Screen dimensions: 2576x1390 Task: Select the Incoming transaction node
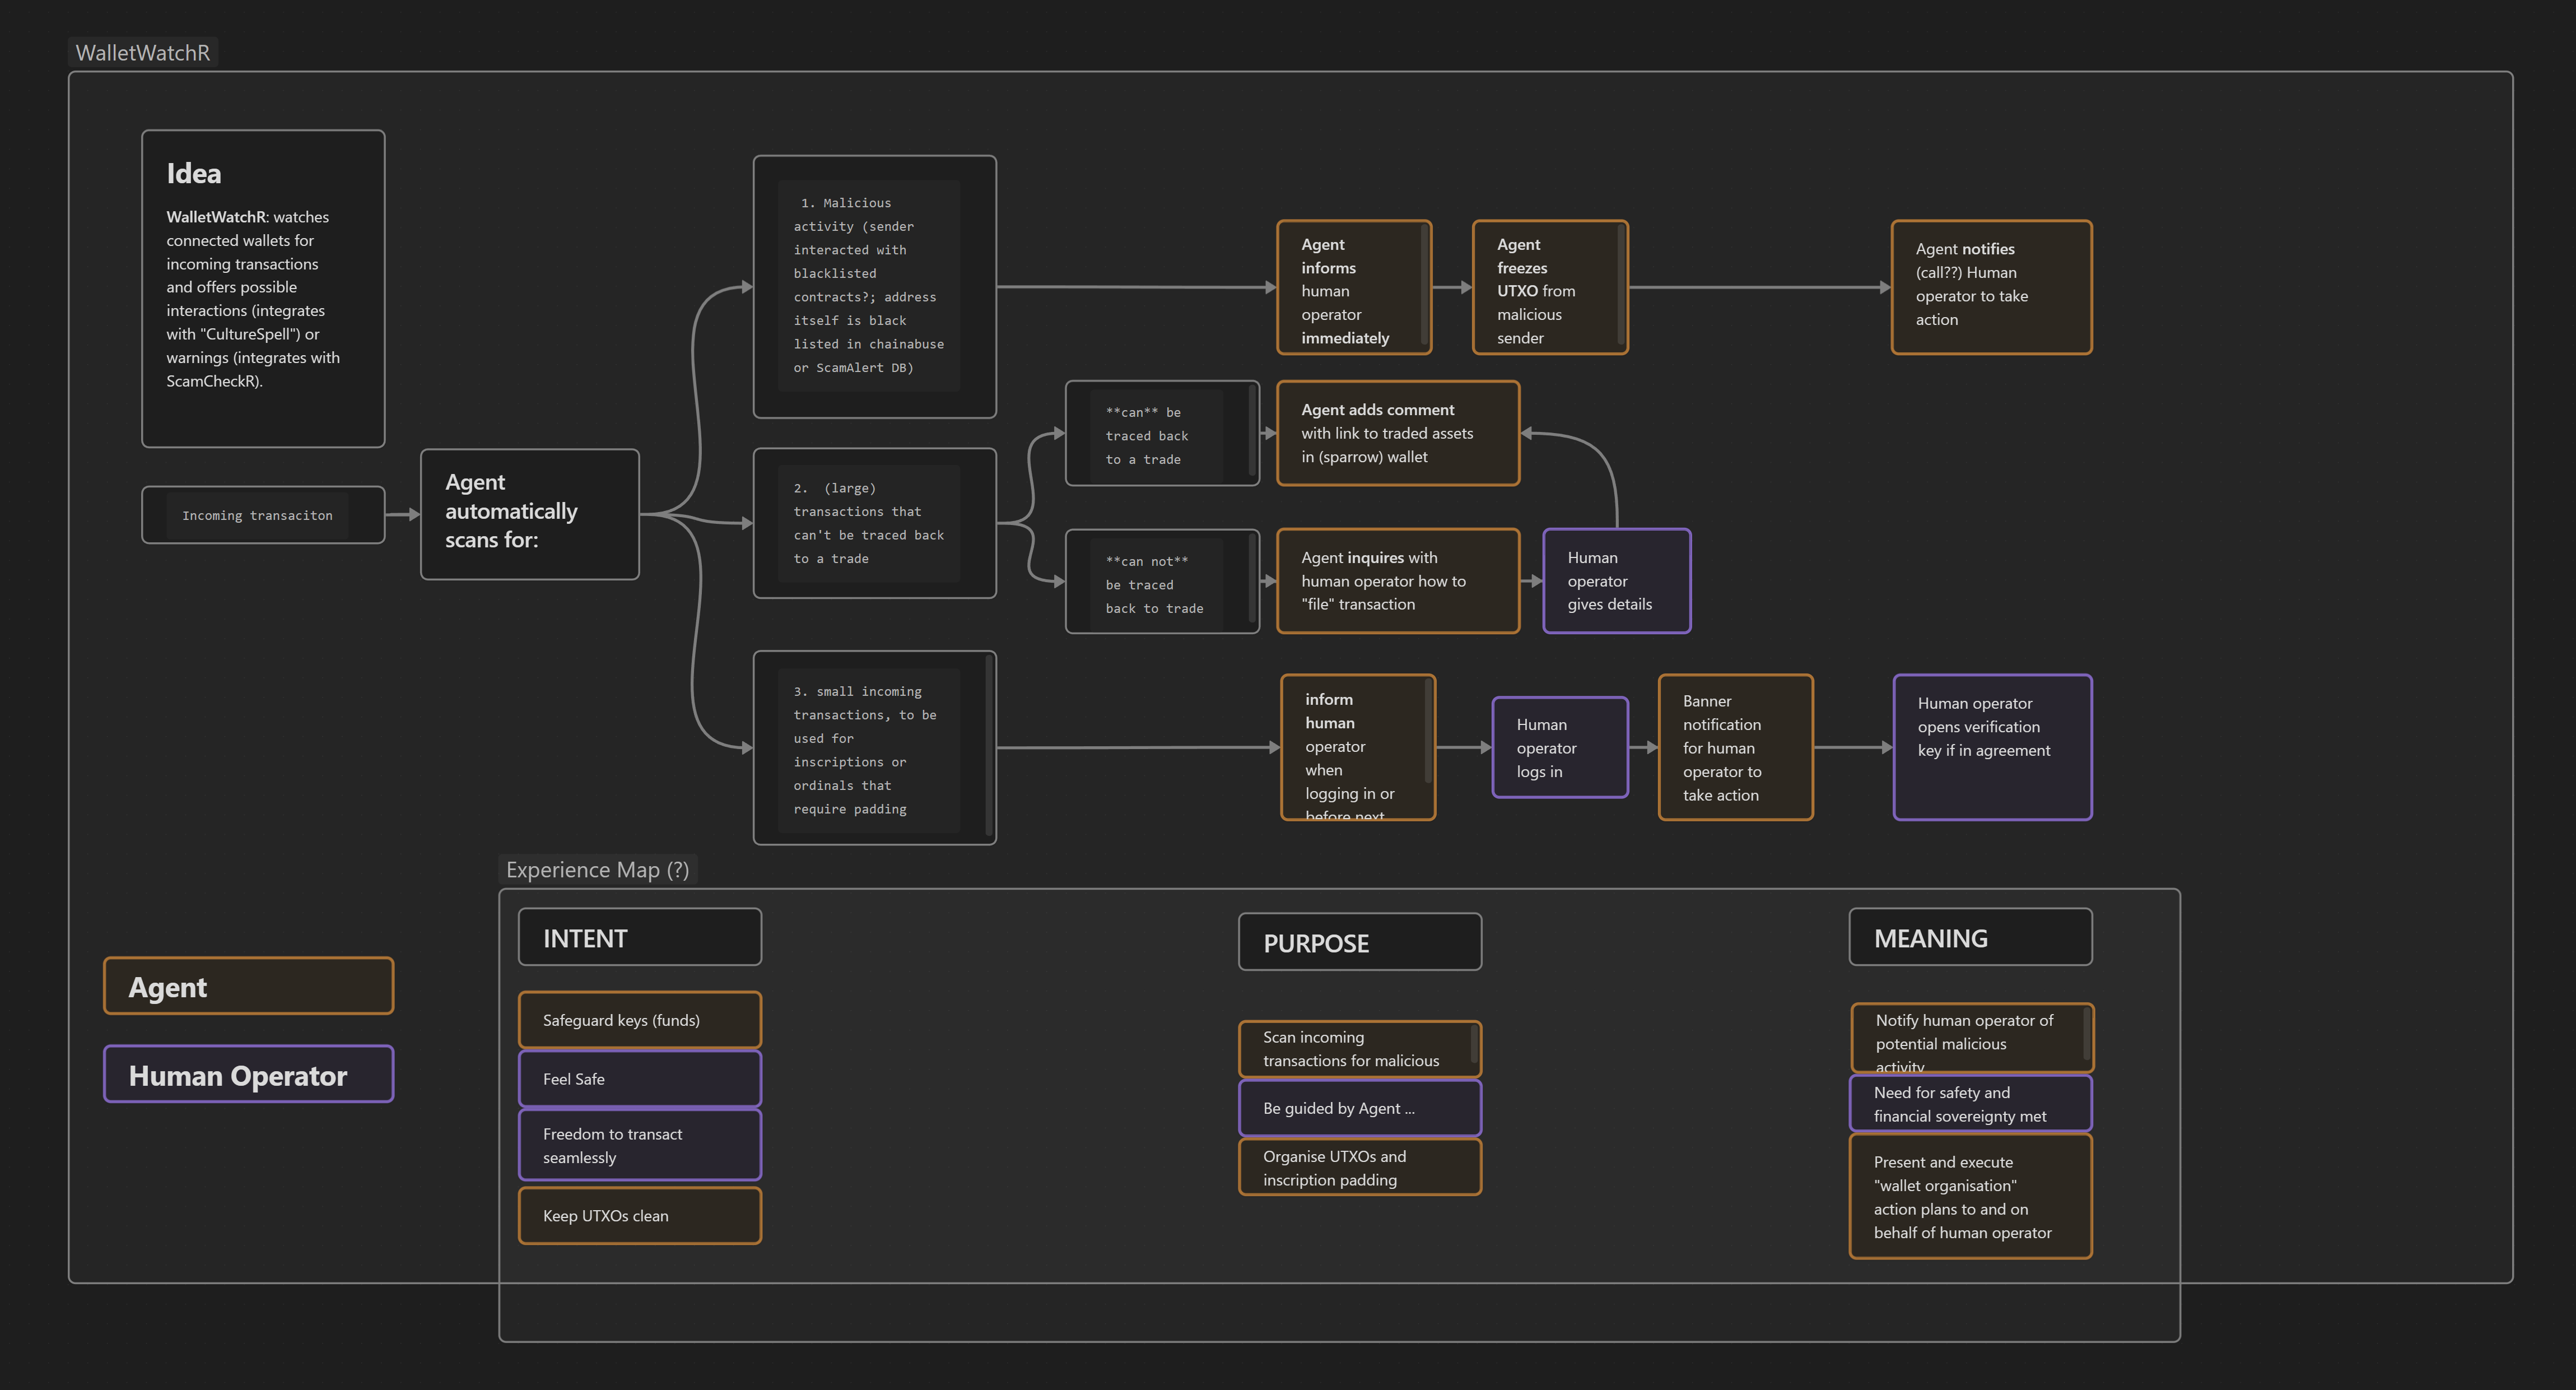[x=263, y=515]
